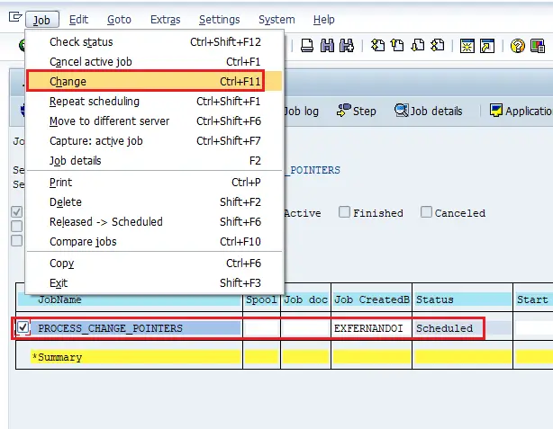Select Change in the Job menu
The image size is (553, 429).
coord(155,81)
